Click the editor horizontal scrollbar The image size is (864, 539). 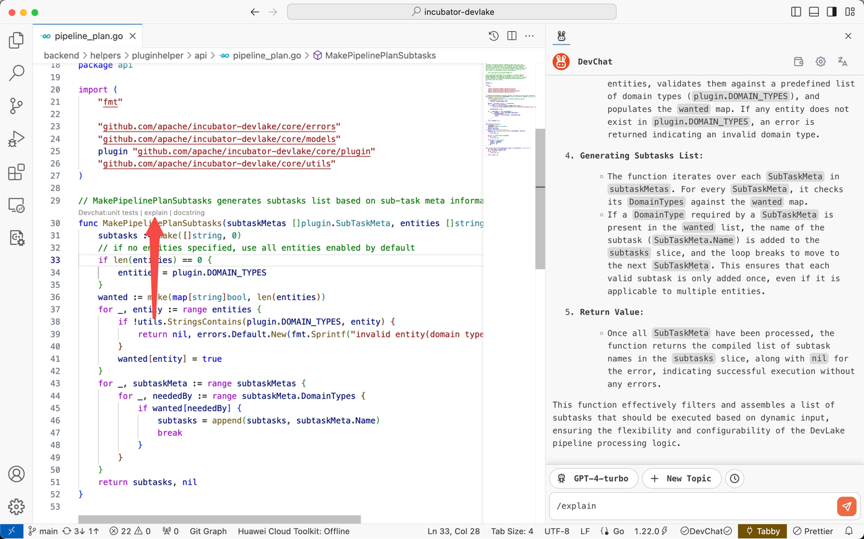(219, 519)
